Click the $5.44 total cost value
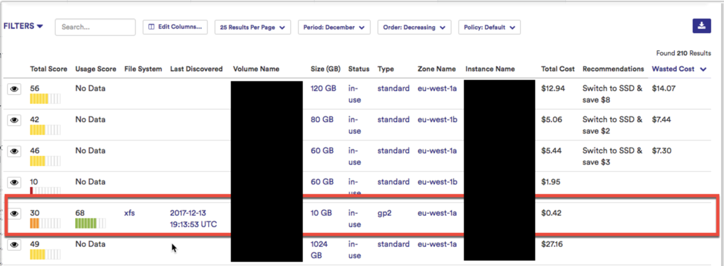This screenshot has width=724, height=266. (x=552, y=151)
